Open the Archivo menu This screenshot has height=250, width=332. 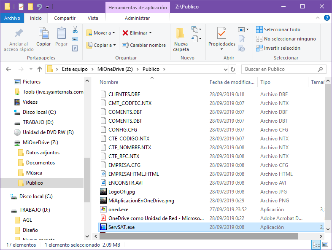pyautogui.click(x=12, y=18)
